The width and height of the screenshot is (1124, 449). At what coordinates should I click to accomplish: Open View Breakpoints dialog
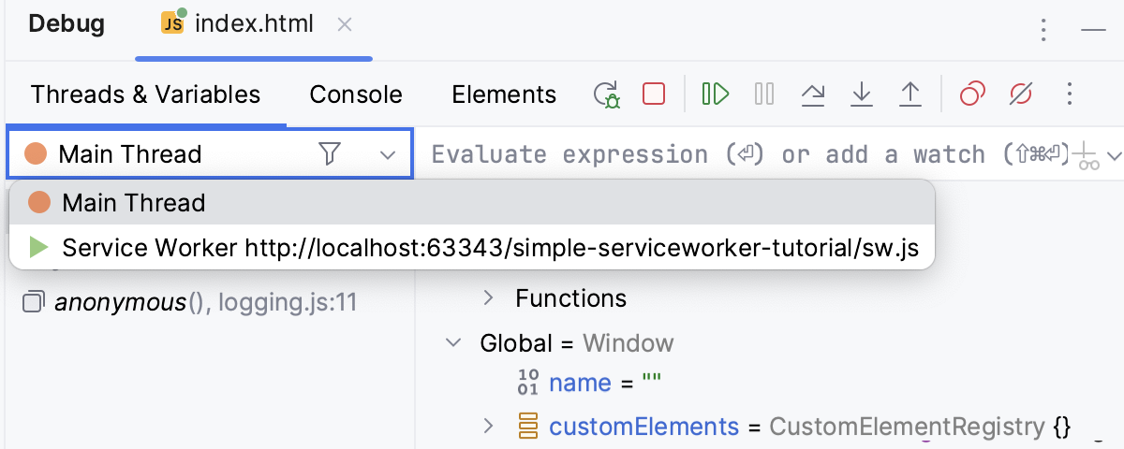972,94
